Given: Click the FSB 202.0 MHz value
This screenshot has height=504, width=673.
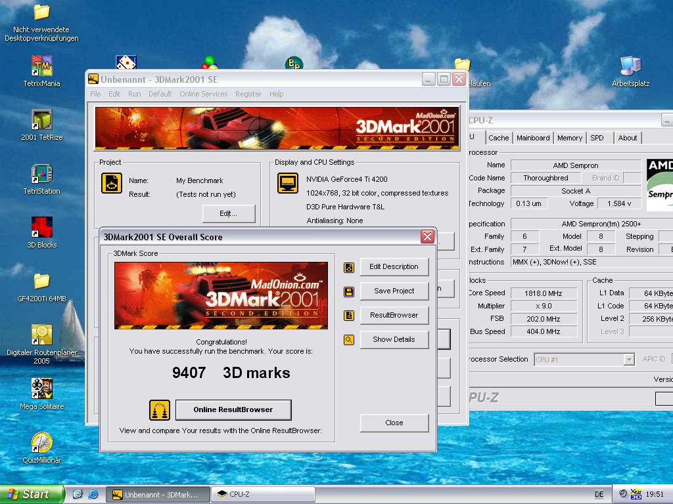Looking at the screenshot, I should pos(544,320).
